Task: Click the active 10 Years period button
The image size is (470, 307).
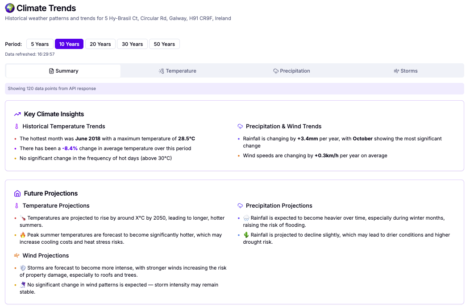Action: pos(69,44)
